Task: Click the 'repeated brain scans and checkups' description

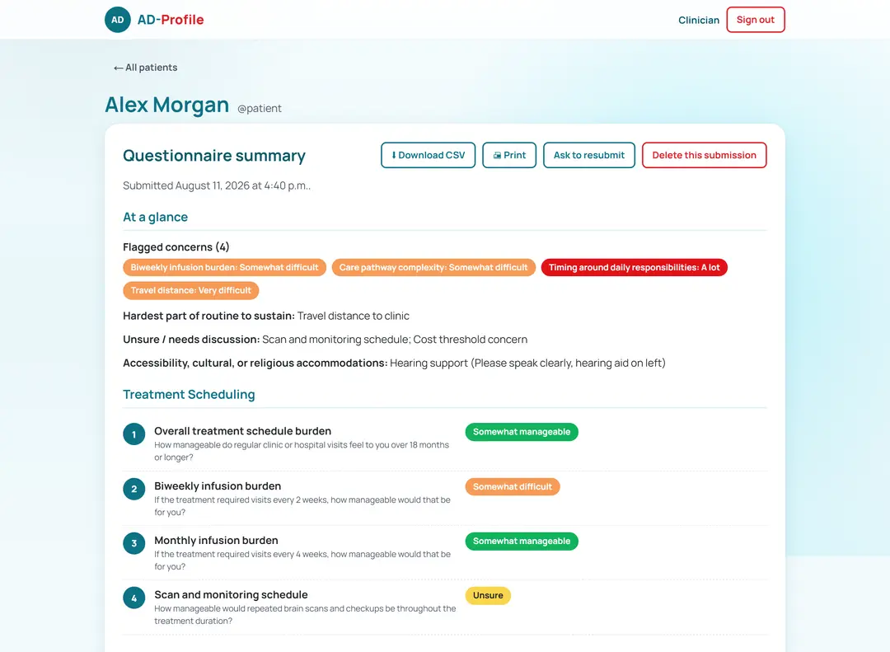Action: click(x=306, y=615)
